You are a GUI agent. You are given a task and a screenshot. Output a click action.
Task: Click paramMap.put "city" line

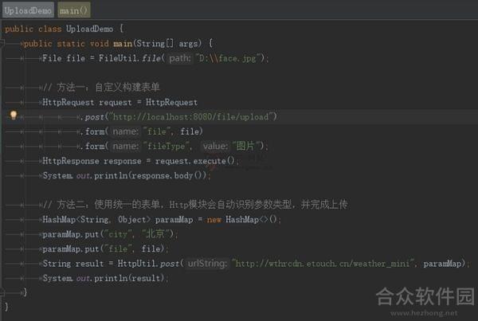coord(110,234)
